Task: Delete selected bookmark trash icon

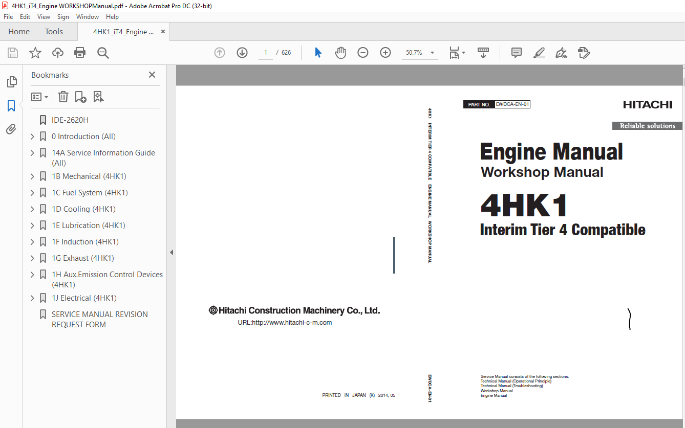Action: 63,97
